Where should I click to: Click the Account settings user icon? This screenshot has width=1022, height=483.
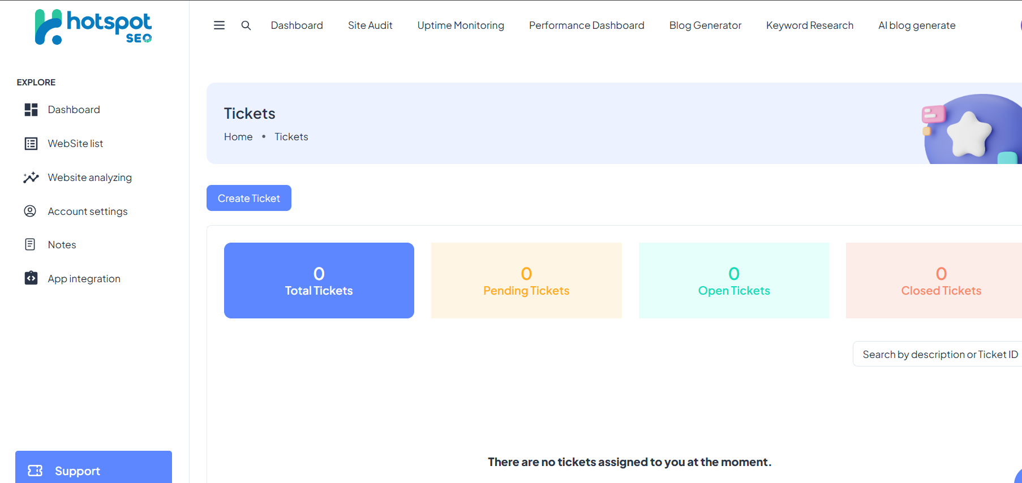click(30, 211)
